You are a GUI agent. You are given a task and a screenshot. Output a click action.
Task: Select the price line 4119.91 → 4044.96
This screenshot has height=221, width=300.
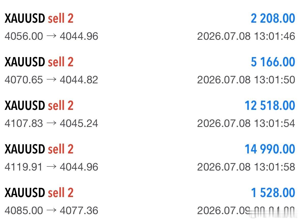tap(51, 167)
